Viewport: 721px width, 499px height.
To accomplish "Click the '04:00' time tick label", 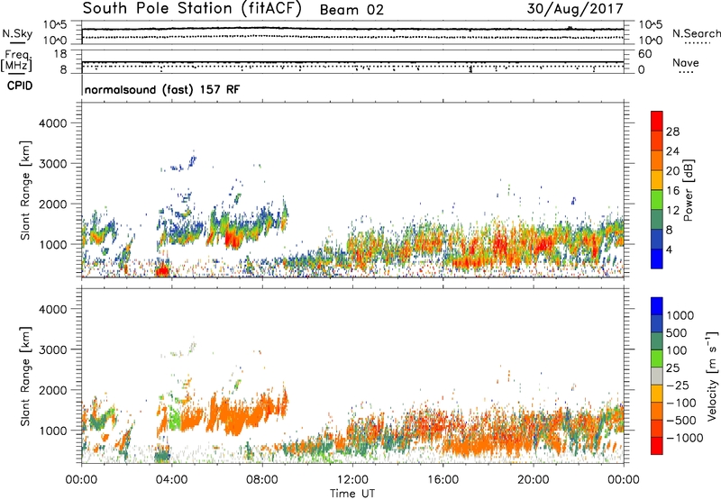I will click(x=171, y=480).
